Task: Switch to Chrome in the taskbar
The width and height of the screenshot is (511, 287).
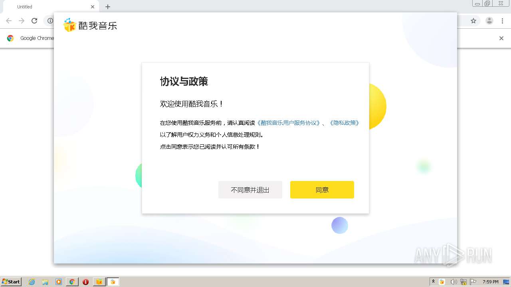Action: (72, 282)
